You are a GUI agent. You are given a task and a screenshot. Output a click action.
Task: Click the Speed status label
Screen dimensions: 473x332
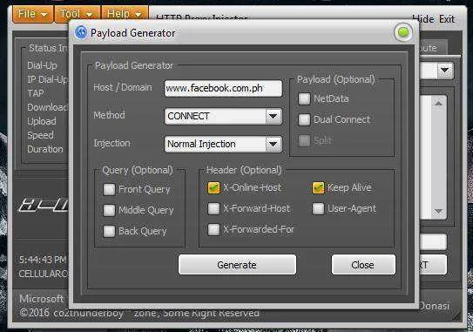[40, 135]
